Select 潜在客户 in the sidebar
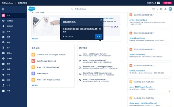Screen dimensions: 174x107 tap(10, 26)
